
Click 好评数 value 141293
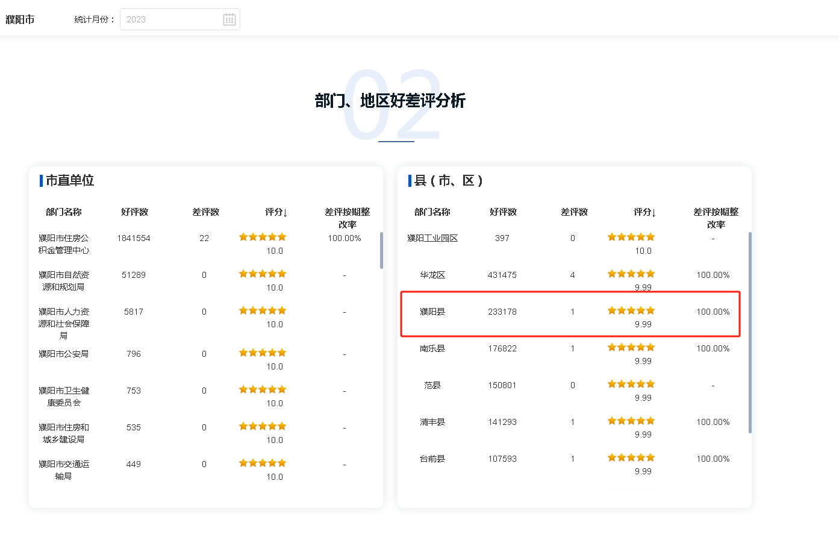(502, 422)
